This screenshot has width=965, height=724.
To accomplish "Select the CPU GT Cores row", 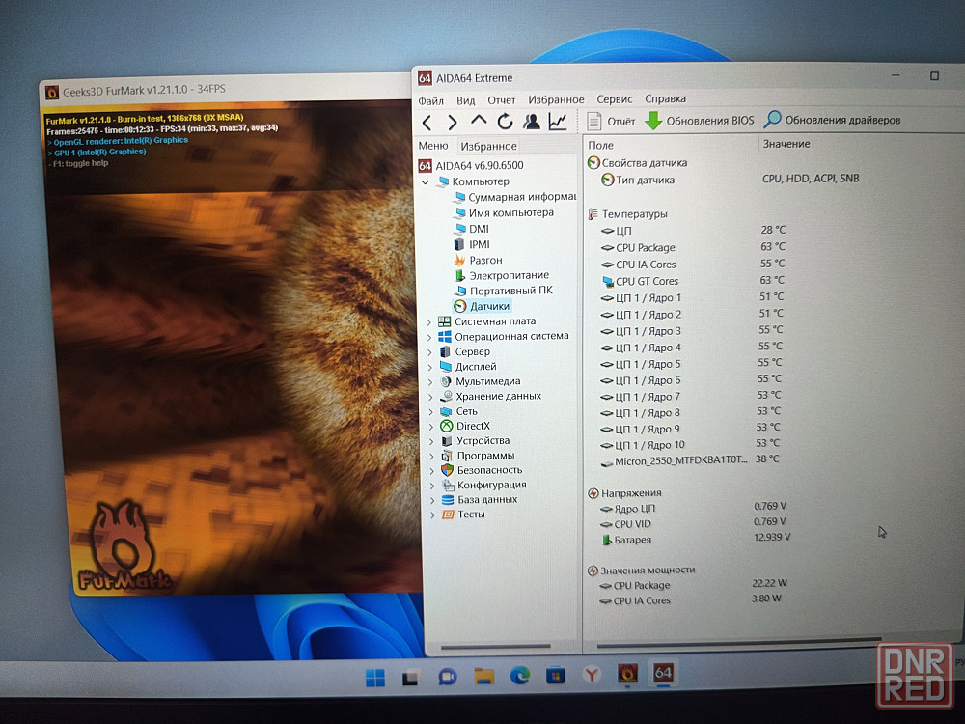I will [x=693, y=281].
